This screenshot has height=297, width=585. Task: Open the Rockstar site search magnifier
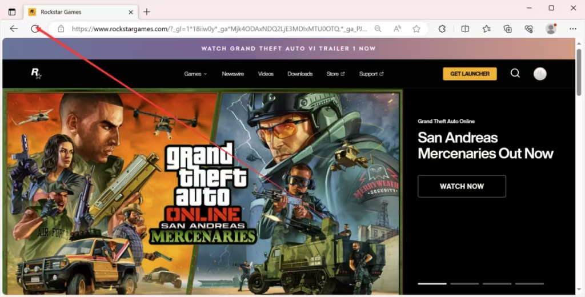point(515,73)
